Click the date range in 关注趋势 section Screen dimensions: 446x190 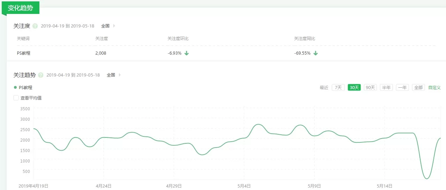[73, 75]
